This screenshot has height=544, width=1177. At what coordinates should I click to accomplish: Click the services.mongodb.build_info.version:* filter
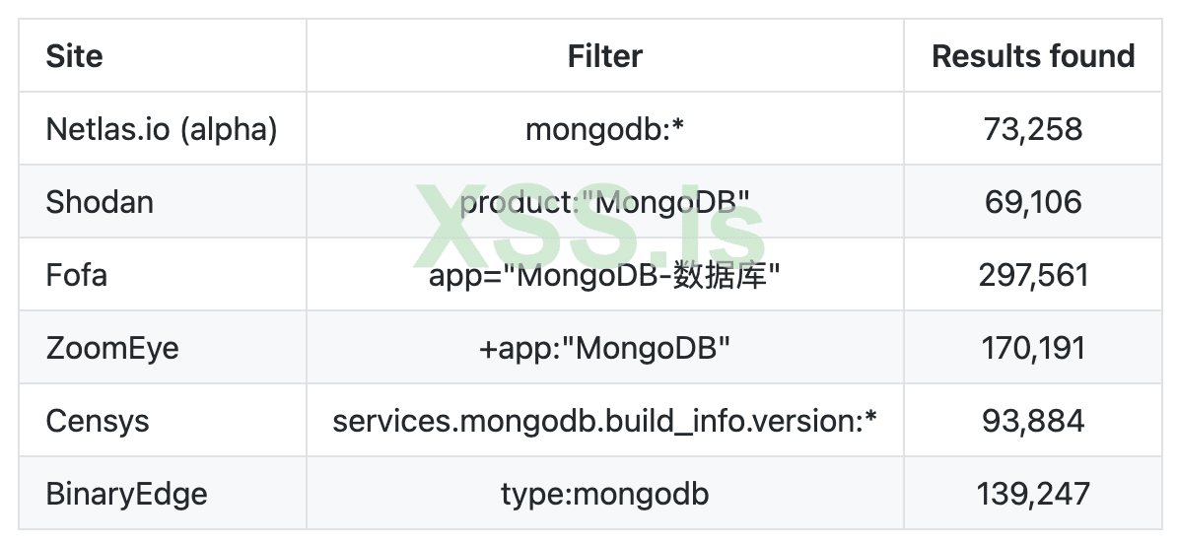pos(604,421)
